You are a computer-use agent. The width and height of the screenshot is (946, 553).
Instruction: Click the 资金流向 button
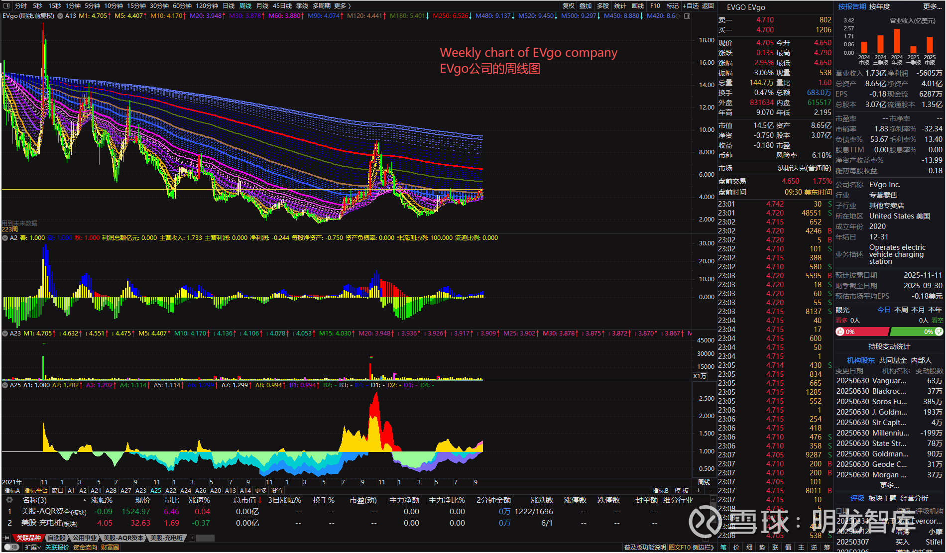click(85, 547)
